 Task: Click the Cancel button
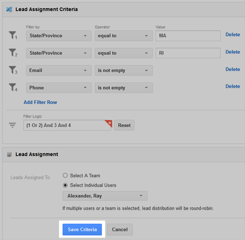coord(120,229)
